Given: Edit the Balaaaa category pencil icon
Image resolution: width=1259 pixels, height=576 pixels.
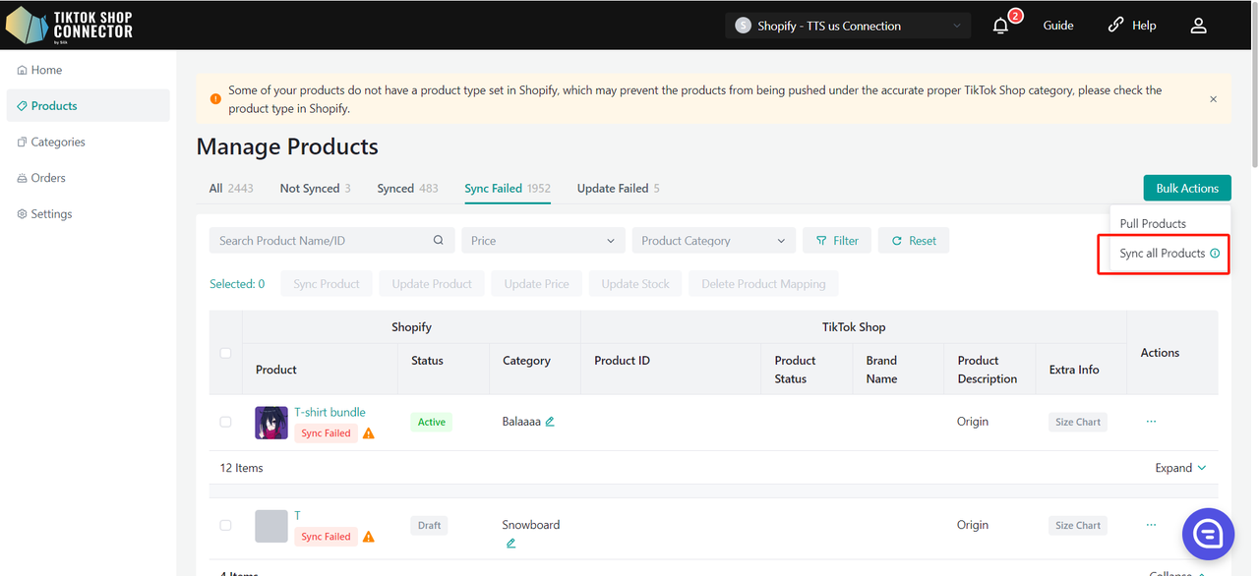Looking at the screenshot, I should pos(550,422).
